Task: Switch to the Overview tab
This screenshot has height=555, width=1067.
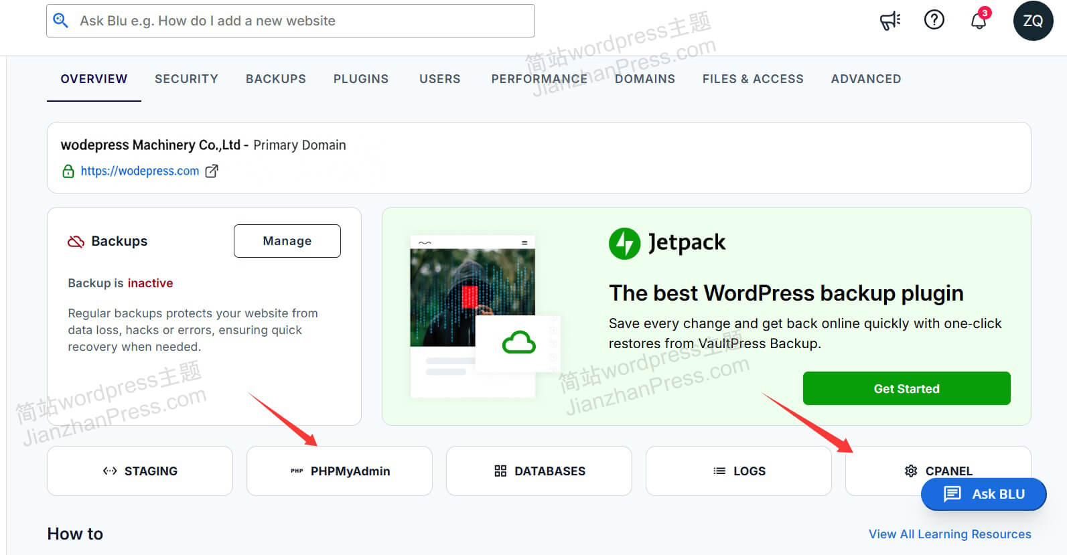Action: point(94,79)
